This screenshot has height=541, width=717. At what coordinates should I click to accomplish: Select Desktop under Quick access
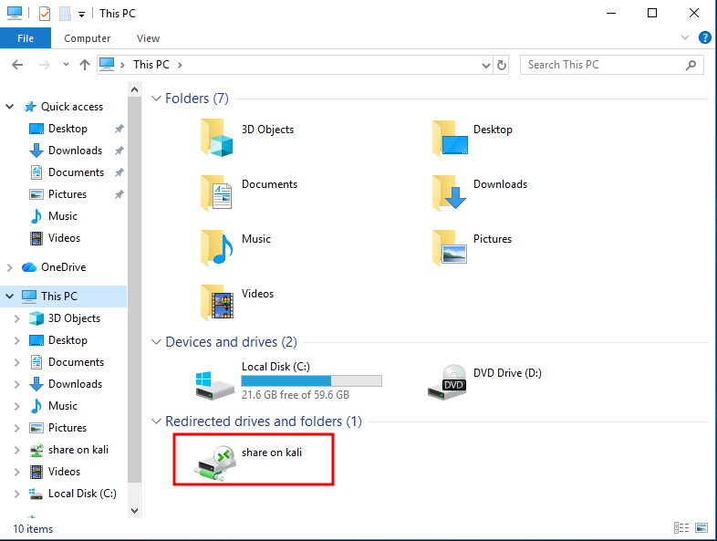pos(68,129)
